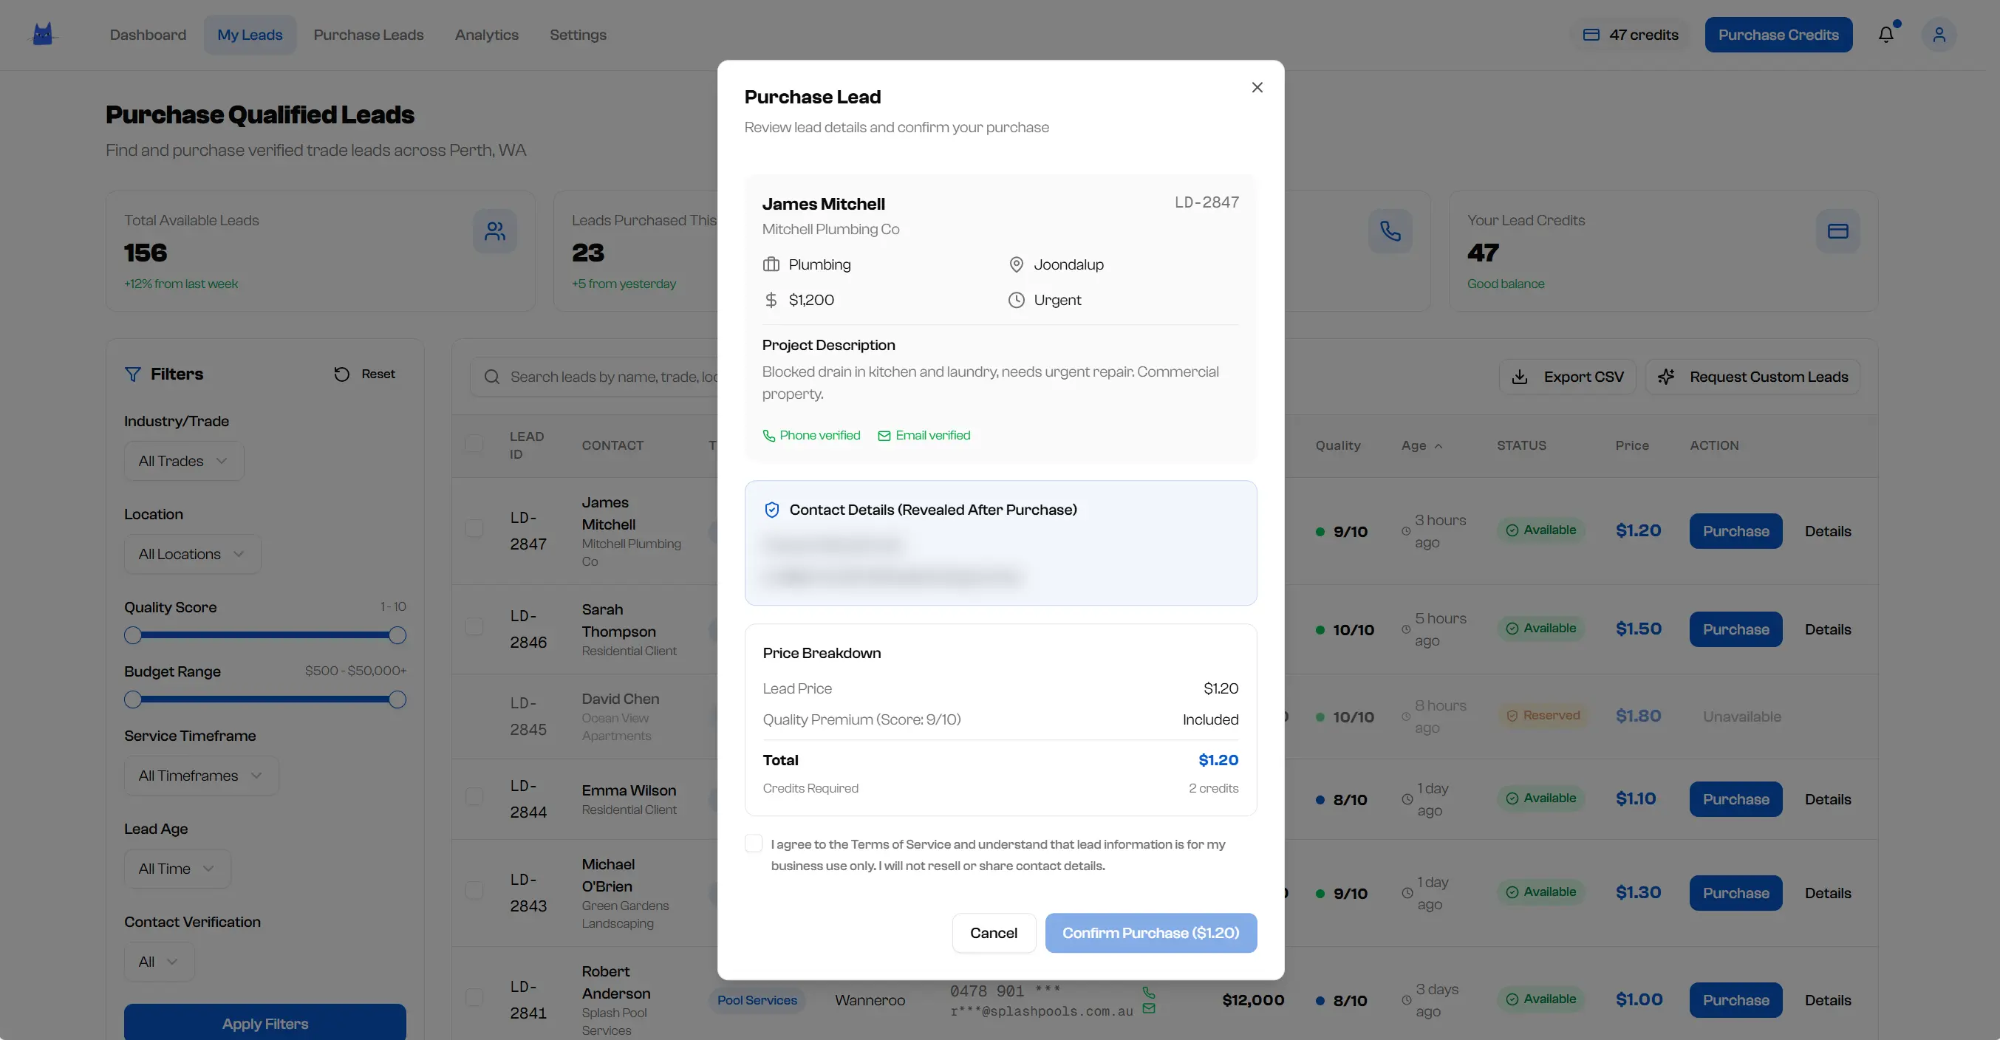
Task: Click the Reset filters circular arrow icon
Action: [x=341, y=374]
